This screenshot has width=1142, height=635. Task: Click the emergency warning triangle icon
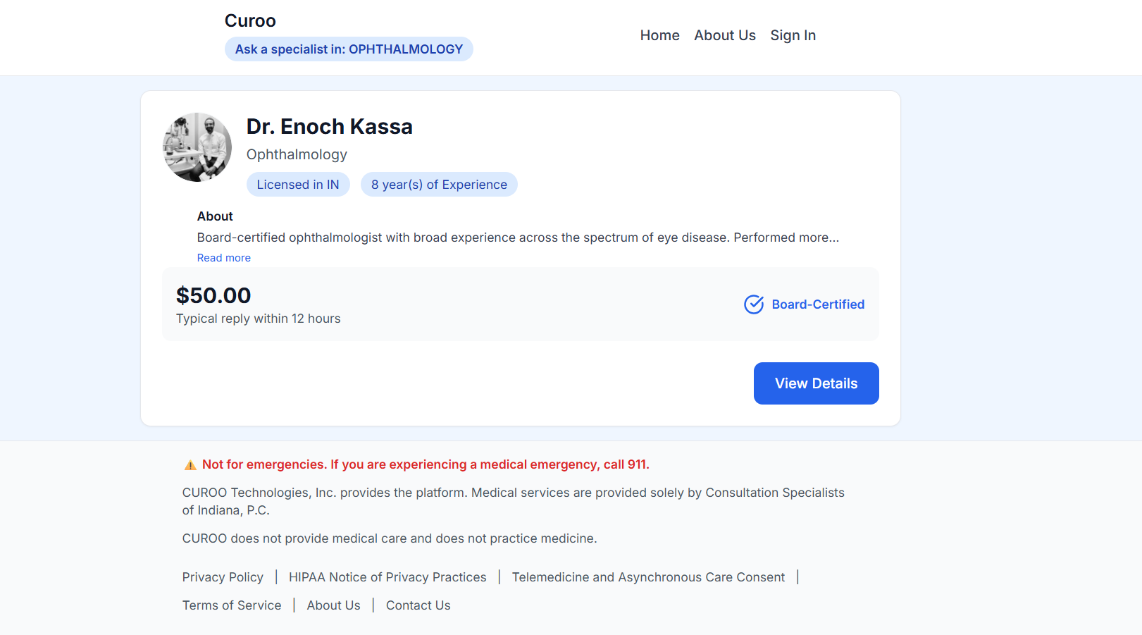pos(190,465)
